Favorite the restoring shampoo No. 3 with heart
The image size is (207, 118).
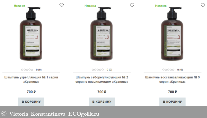(x=203, y=5)
